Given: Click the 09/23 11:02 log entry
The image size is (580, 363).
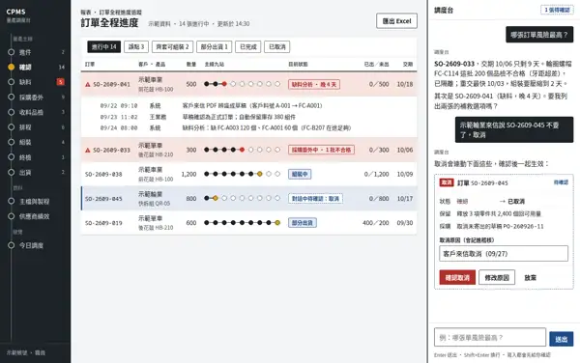Looking at the screenshot, I should (x=249, y=117).
